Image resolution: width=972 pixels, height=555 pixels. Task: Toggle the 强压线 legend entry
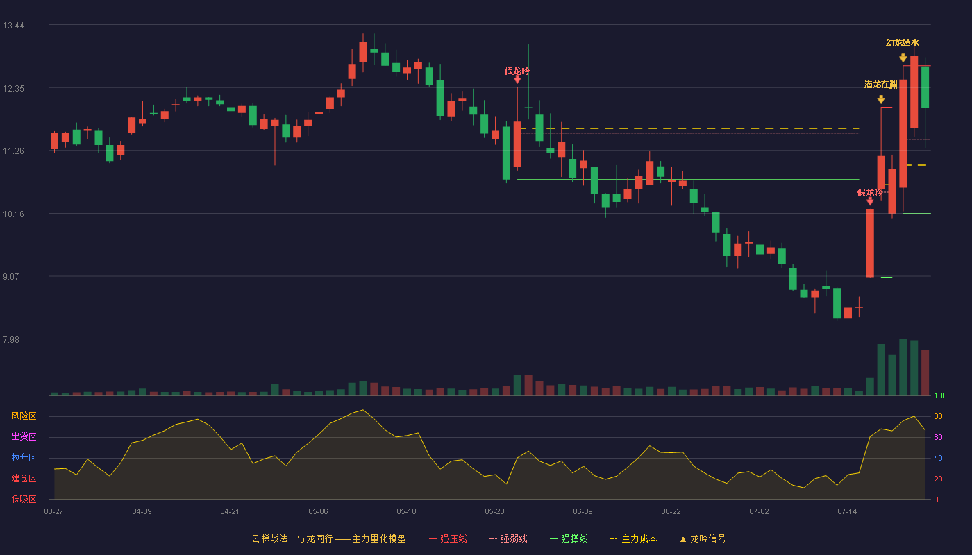point(448,538)
